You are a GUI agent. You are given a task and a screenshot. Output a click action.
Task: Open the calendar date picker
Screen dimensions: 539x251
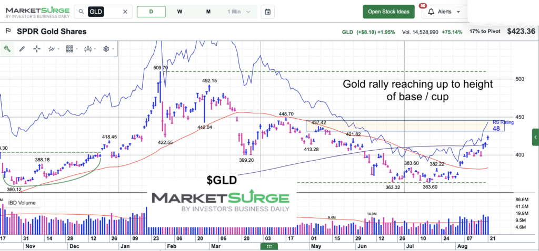point(268,12)
